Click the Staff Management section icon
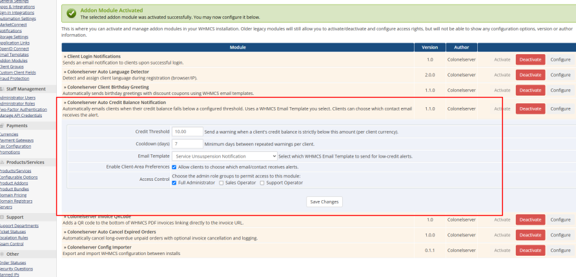This screenshot has width=576, height=277. [2, 89]
